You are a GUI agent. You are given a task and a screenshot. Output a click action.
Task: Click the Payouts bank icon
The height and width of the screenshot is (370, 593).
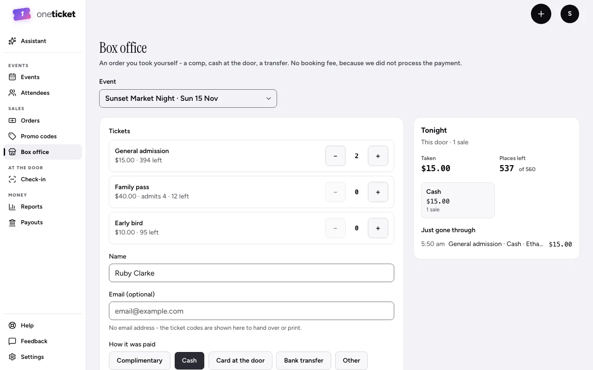tap(13, 222)
